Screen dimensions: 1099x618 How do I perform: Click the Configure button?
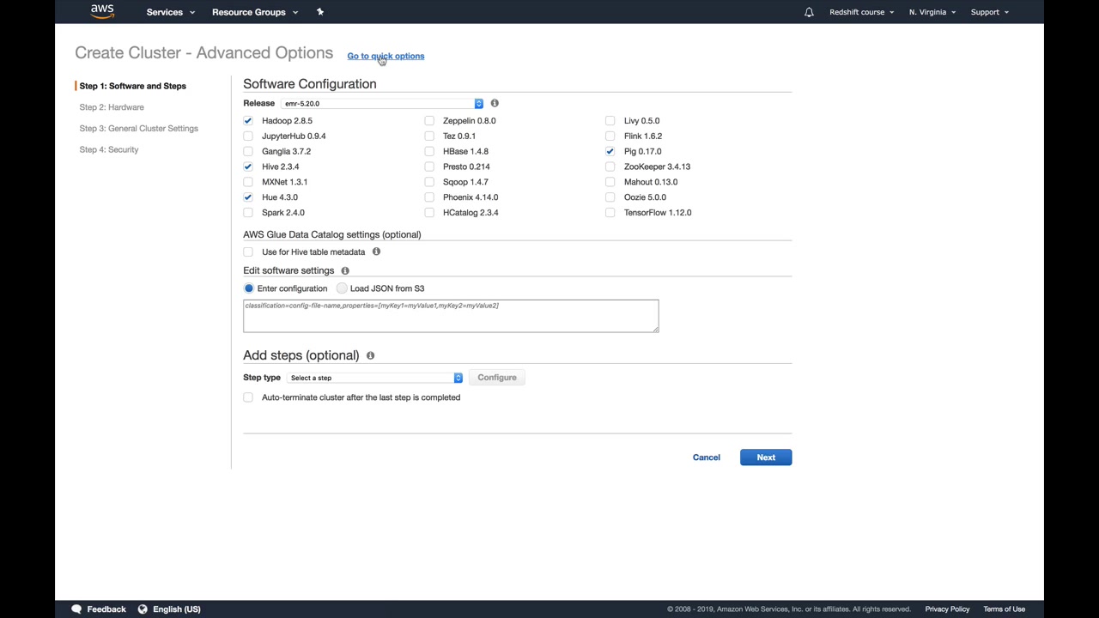(497, 378)
